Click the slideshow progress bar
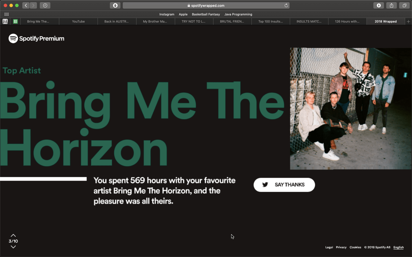412x257 pixels. tap(43, 179)
